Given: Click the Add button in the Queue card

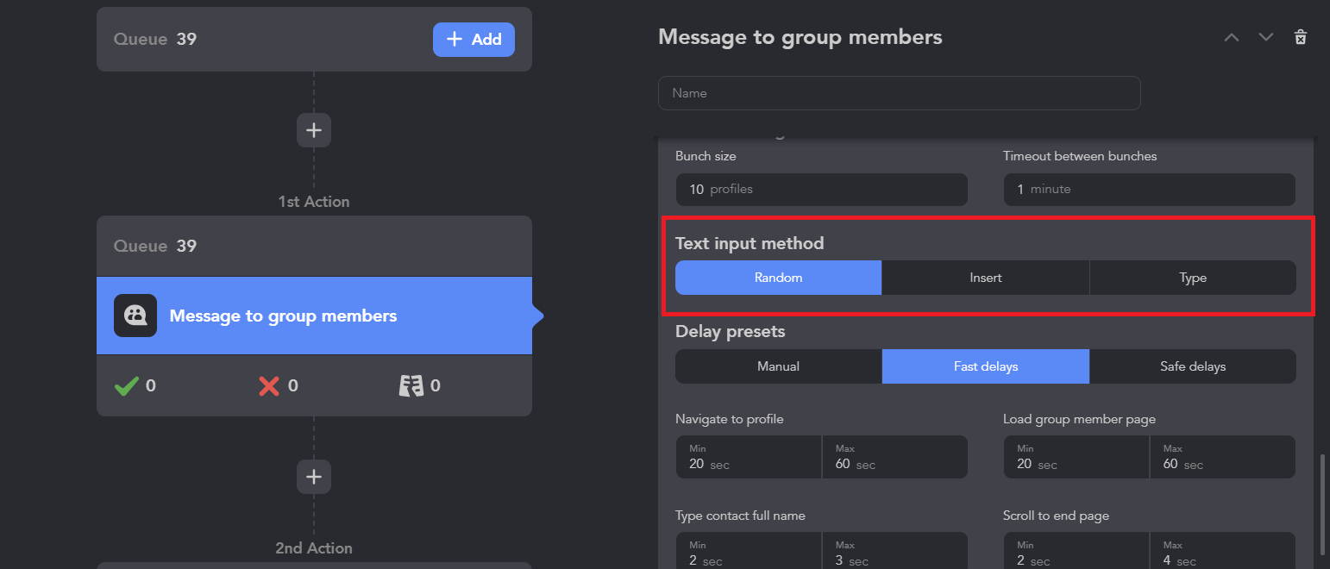Looking at the screenshot, I should pyautogui.click(x=474, y=39).
